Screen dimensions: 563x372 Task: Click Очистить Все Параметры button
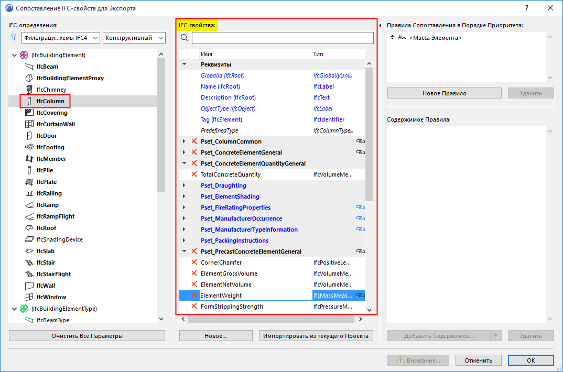coord(87,336)
